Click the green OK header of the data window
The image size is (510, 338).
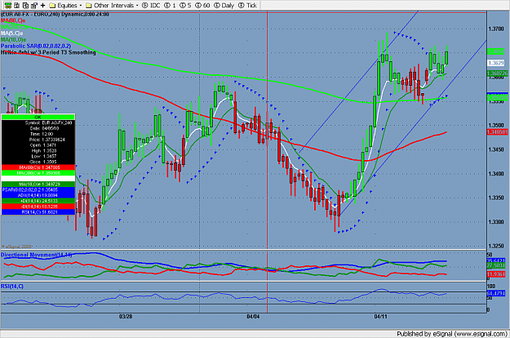(x=38, y=117)
